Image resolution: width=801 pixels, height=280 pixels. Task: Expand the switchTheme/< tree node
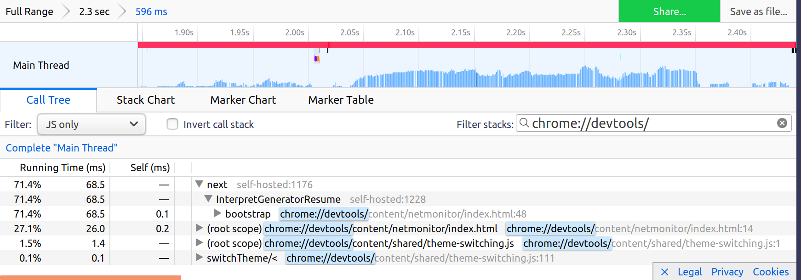pos(199,258)
